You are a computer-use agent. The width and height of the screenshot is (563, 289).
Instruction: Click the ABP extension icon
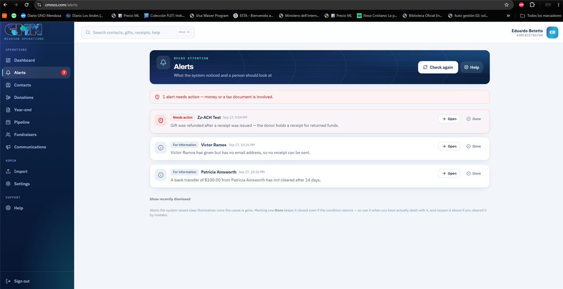click(x=521, y=5)
